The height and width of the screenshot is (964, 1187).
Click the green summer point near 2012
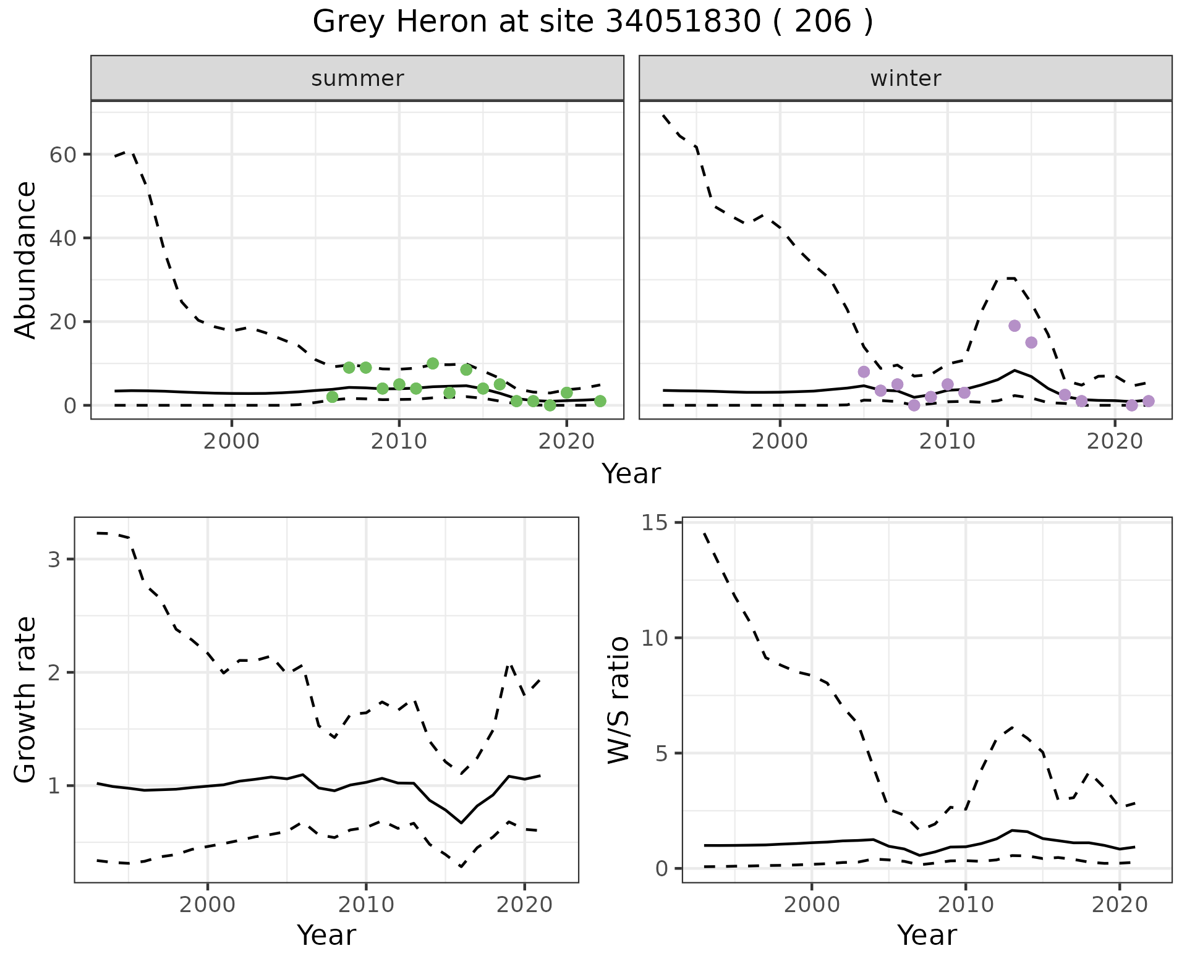433,363
